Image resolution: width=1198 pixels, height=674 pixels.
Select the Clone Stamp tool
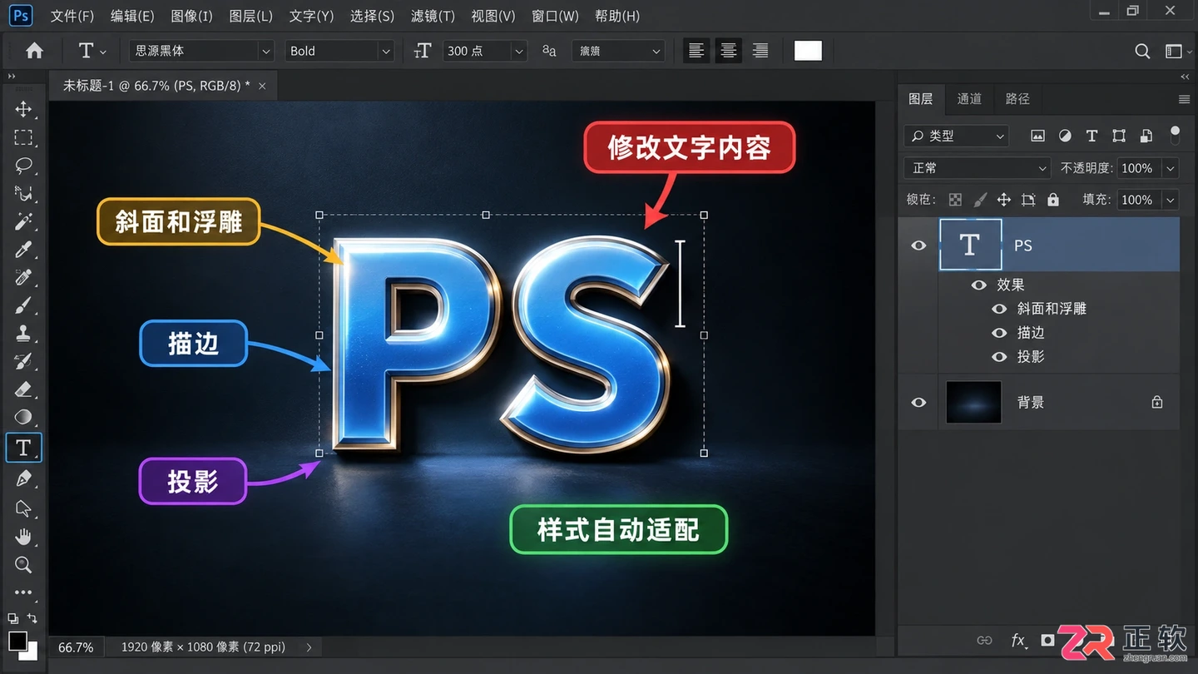tap(23, 334)
